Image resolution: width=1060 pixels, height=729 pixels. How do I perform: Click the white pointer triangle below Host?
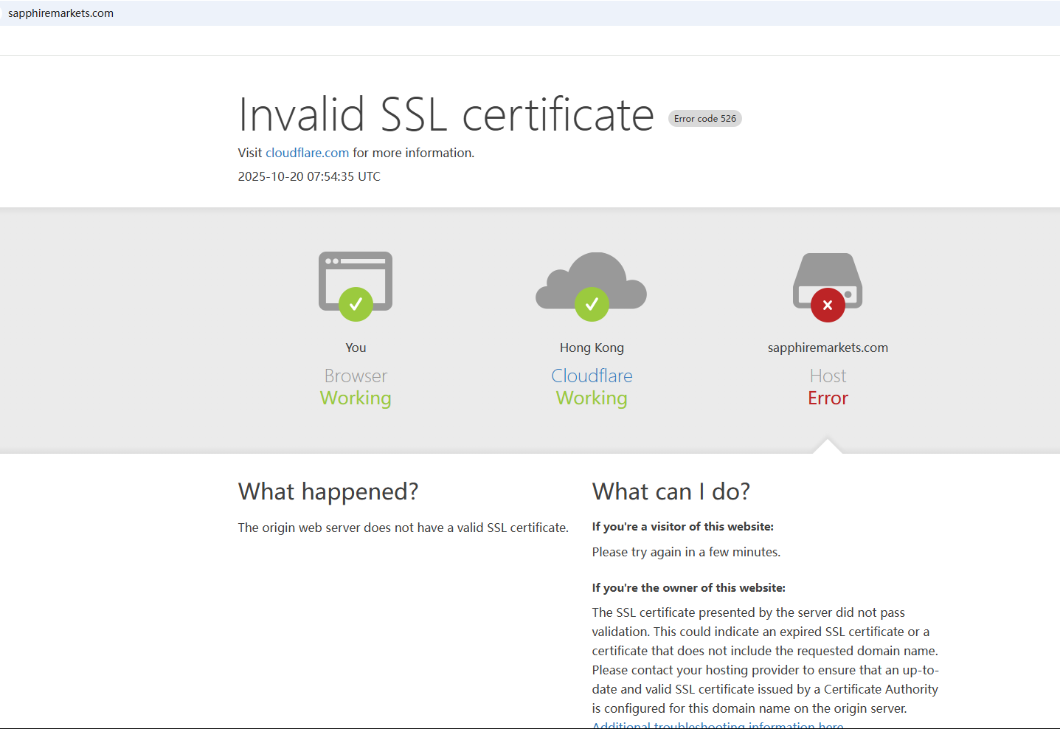828,446
